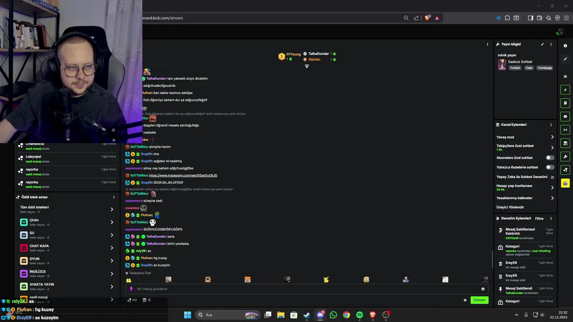The image size is (573, 322).
Task: Click the broadcast signal sidebar icon
Action: (x=565, y=130)
